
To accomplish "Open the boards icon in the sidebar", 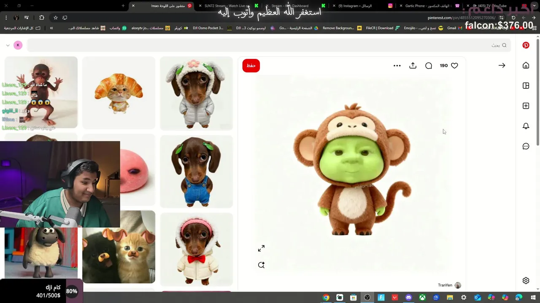I will tap(526, 85).
